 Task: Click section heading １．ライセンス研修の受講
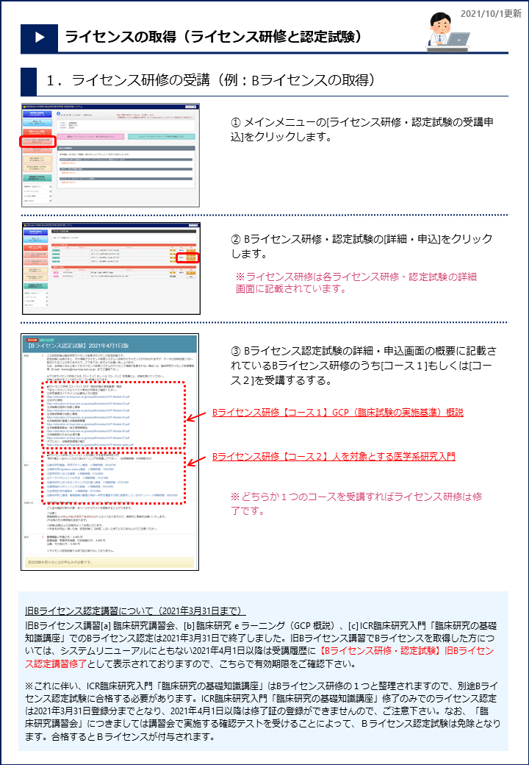pos(210,80)
